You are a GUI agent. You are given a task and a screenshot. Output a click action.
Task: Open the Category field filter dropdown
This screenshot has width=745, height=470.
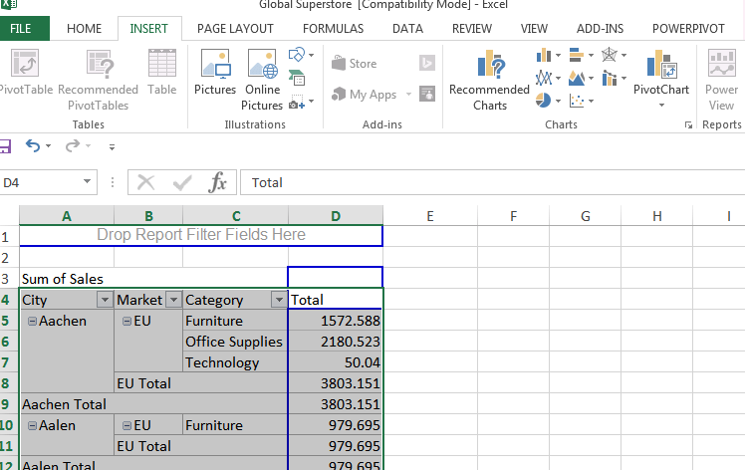[x=279, y=300]
